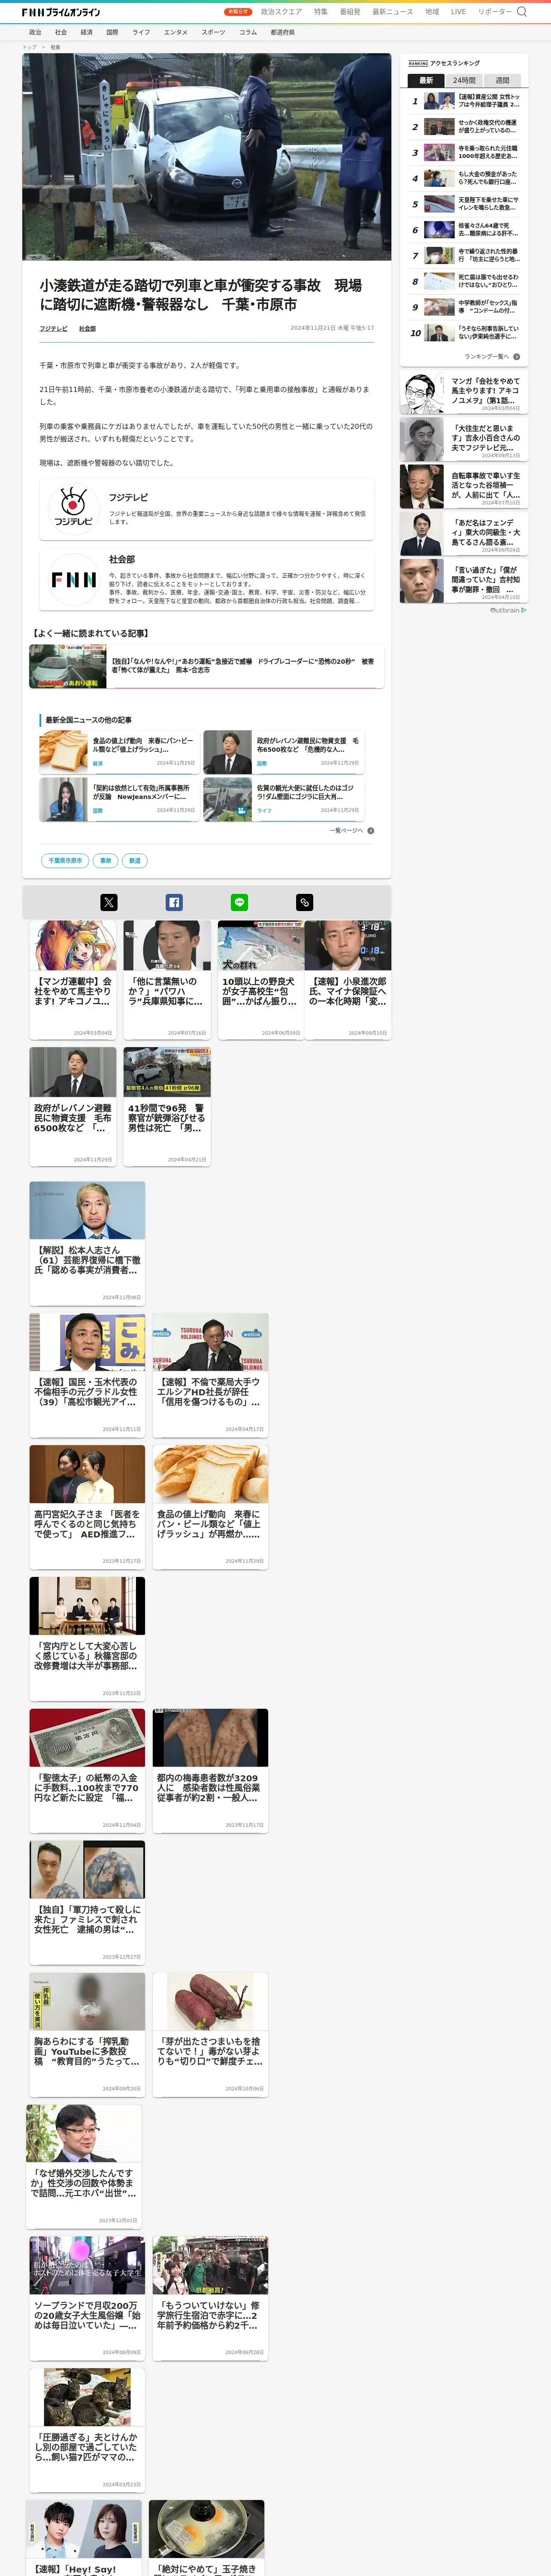551x2576 pixels.
Task: Open 政治スクエア in top header
Action: tap(281, 12)
